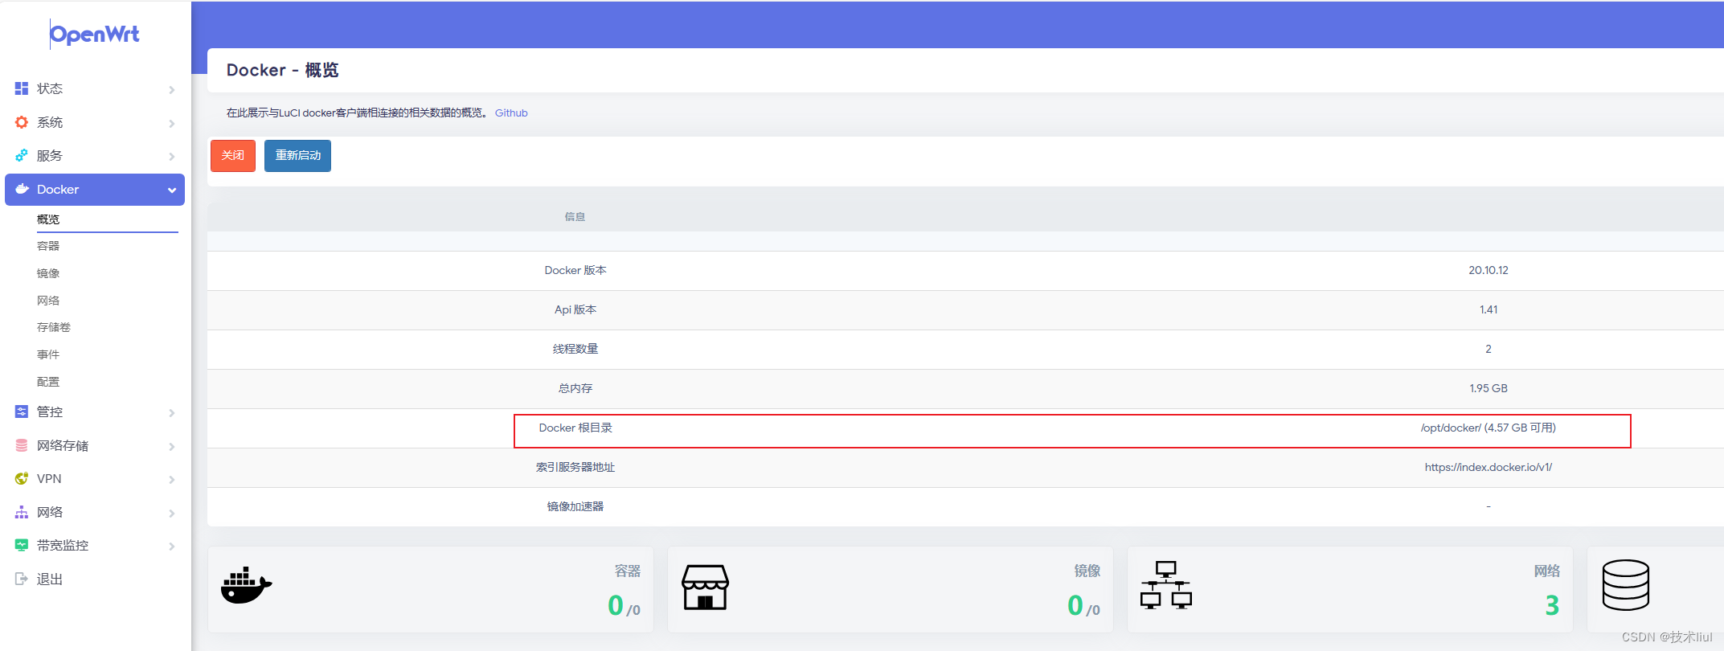Click the store icon on 镜像 card

pyautogui.click(x=705, y=587)
